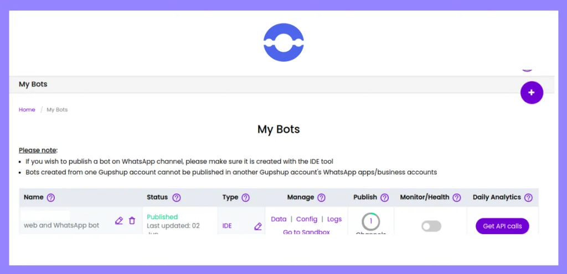Viewport: 567px width, 274px height.
Task: Open the Config link in Manage
Action: pos(307,219)
